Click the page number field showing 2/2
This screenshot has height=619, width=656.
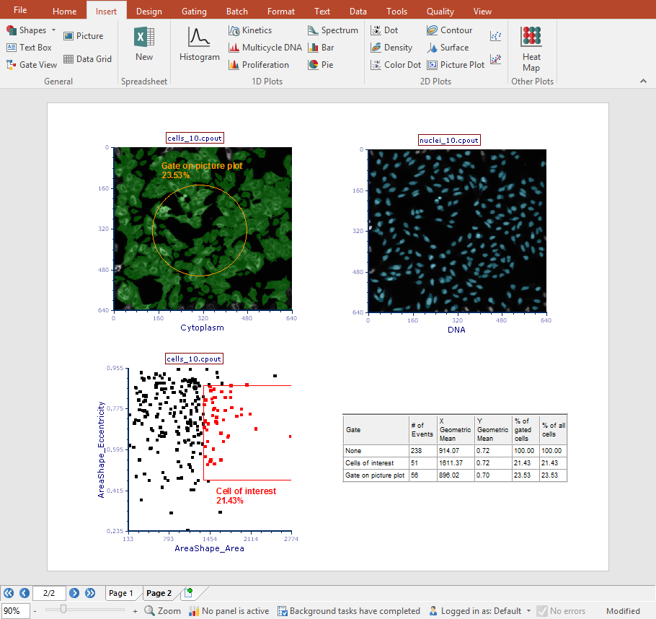click(49, 593)
